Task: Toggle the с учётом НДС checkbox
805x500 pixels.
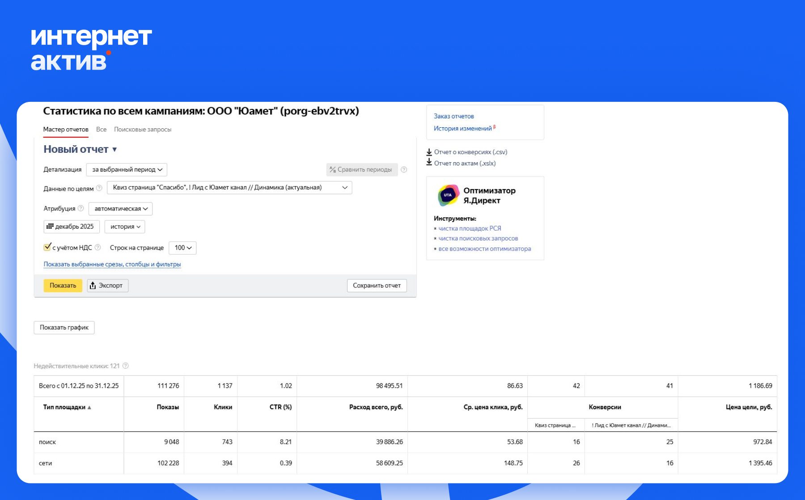Action: coord(47,247)
